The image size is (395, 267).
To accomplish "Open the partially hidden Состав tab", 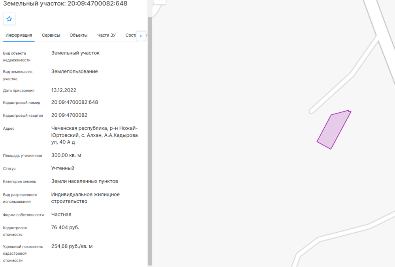I will [x=131, y=35].
